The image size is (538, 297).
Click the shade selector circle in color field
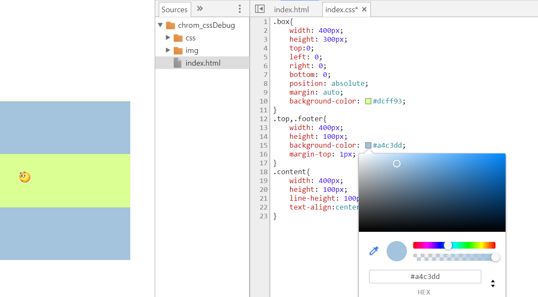397,164
